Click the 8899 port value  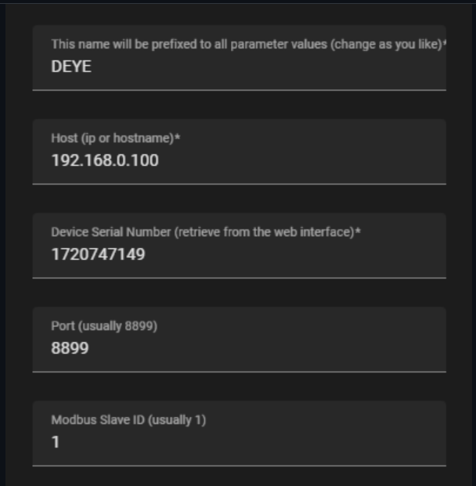pos(70,348)
